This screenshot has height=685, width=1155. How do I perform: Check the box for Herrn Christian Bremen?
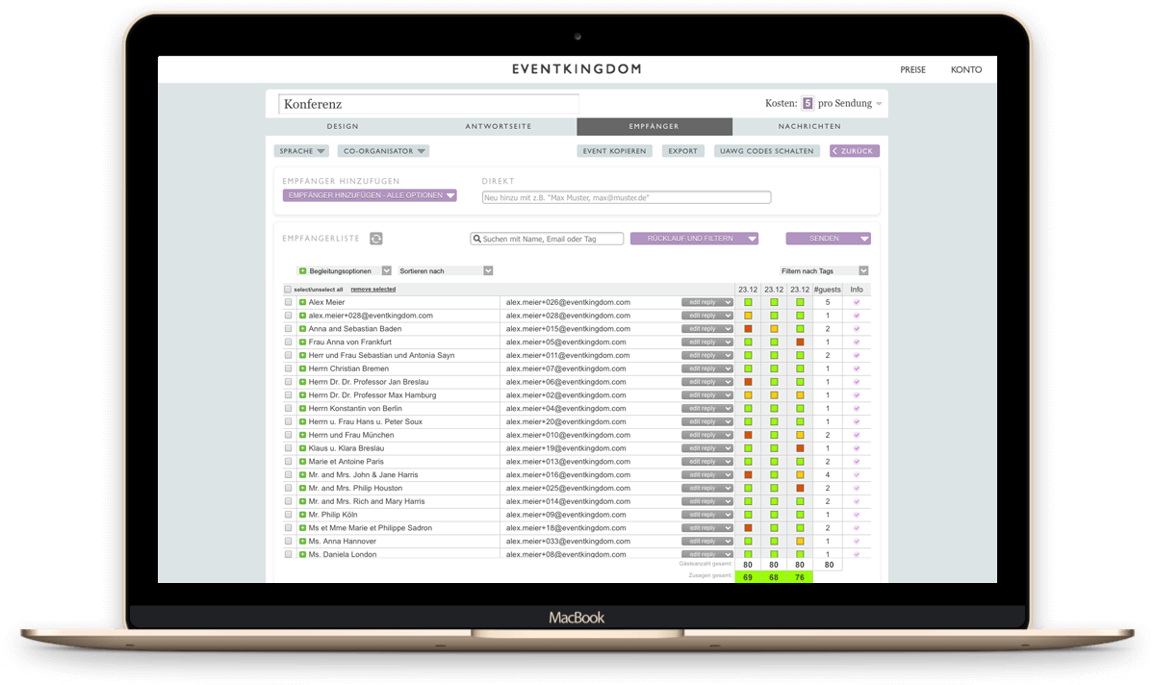[288, 368]
